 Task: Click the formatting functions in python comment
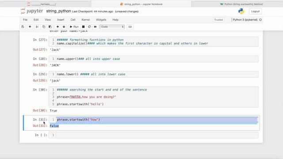click(90, 40)
